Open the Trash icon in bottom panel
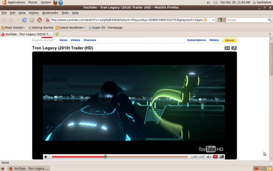Image resolution: width=273 pixels, height=171 pixels. point(270,169)
